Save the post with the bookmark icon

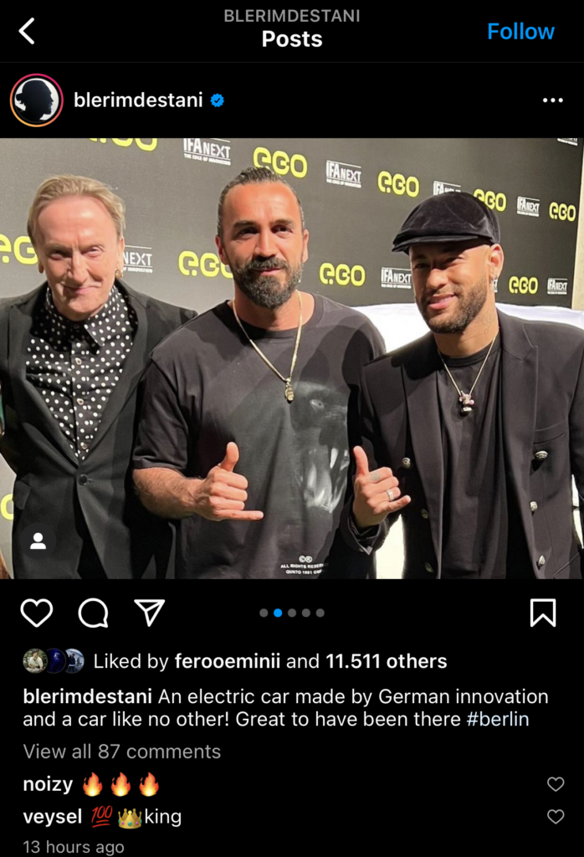[543, 612]
